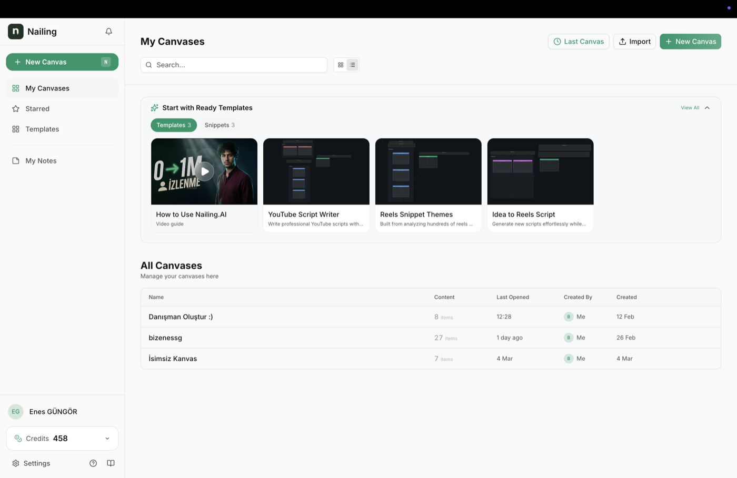Image resolution: width=737 pixels, height=478 pixels.
Task: Click the My Notes page icon
Action: [x=16, y=161]
